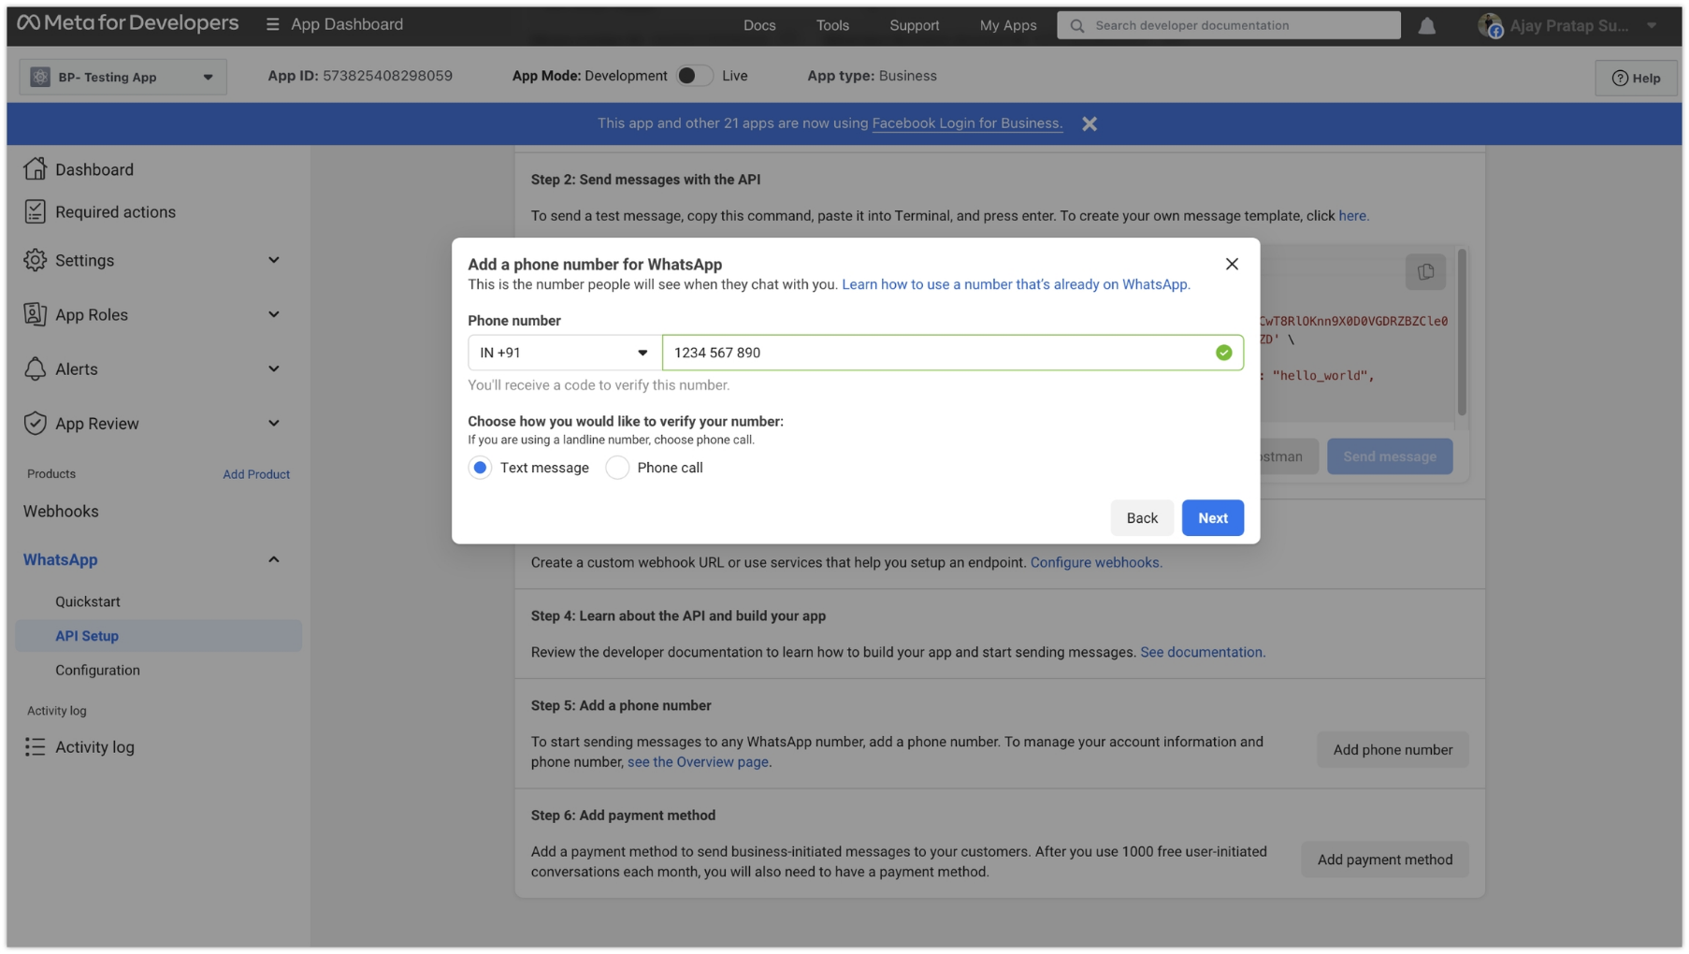Screen dimensions: 1689x954
Task: Click the Add payment method button
Action: (x=1384, y=860)
